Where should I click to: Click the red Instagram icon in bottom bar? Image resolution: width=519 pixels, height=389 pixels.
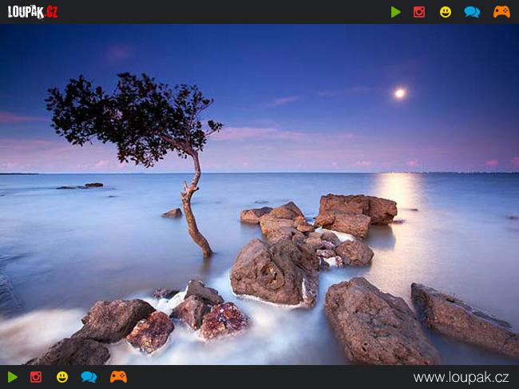tap(36, 377)
